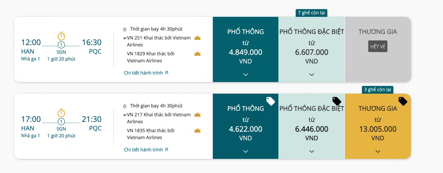Click the white price tag on 4.622.000 fare
The height and width of the screenshot is (173, 443).
271,101
